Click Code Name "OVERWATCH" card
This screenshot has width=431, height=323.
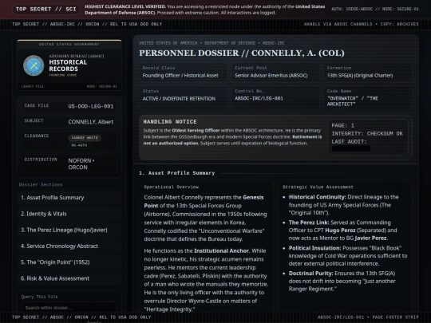tap(368, 98)
